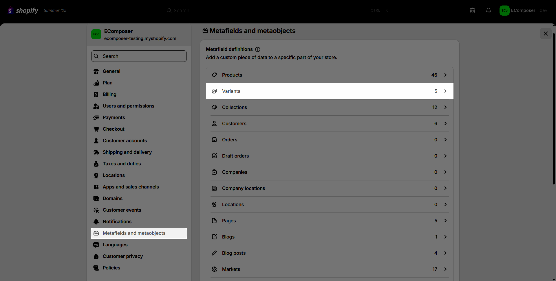556x281 pixels.
Task: Click the Shopify logo
Action: coord(23,11)
